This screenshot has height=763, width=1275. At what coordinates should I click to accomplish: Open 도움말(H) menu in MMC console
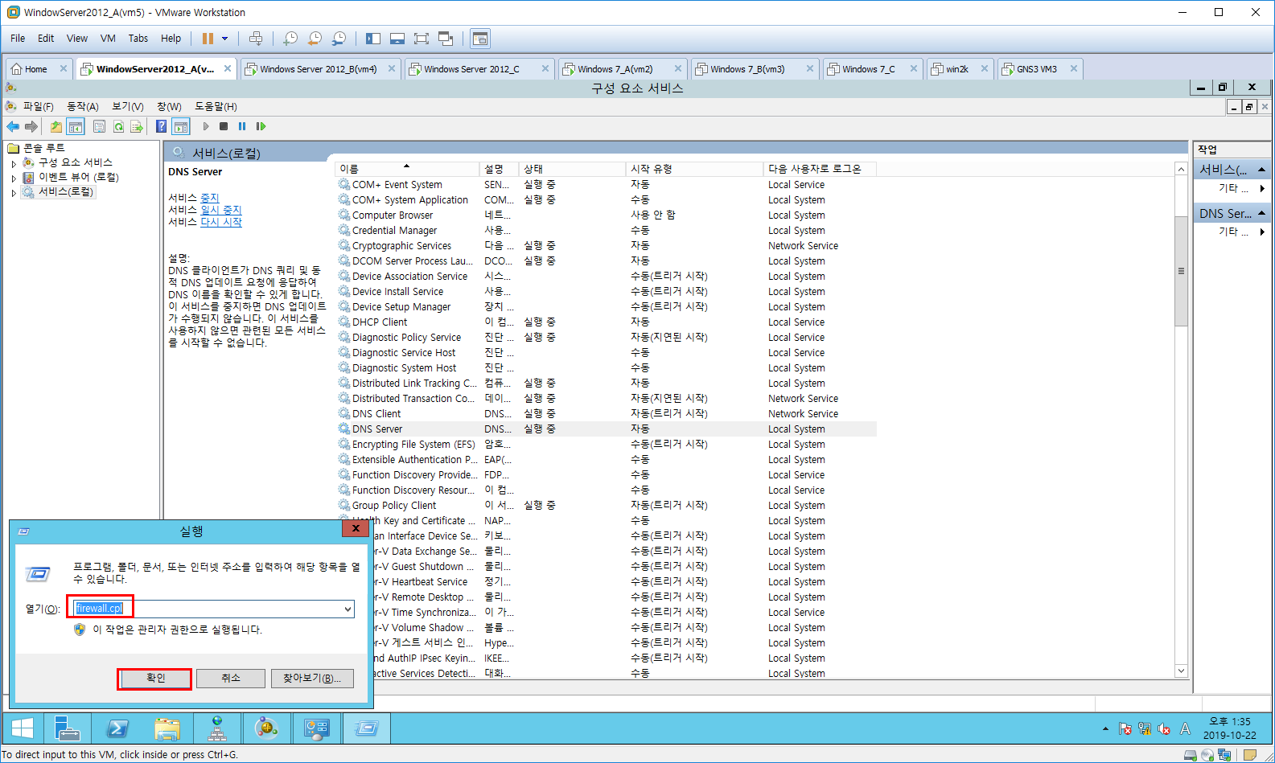[216, 106]
